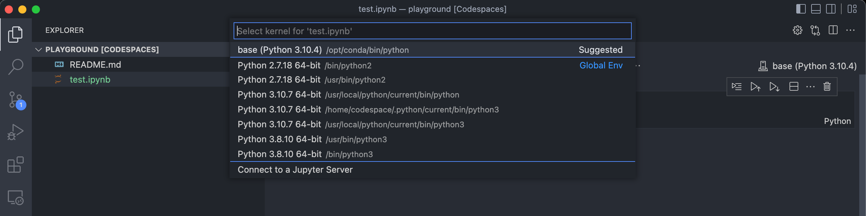Screen dimensions: 866x216
Task: Open README.md in the explorer
Action: tap(95, 65)
